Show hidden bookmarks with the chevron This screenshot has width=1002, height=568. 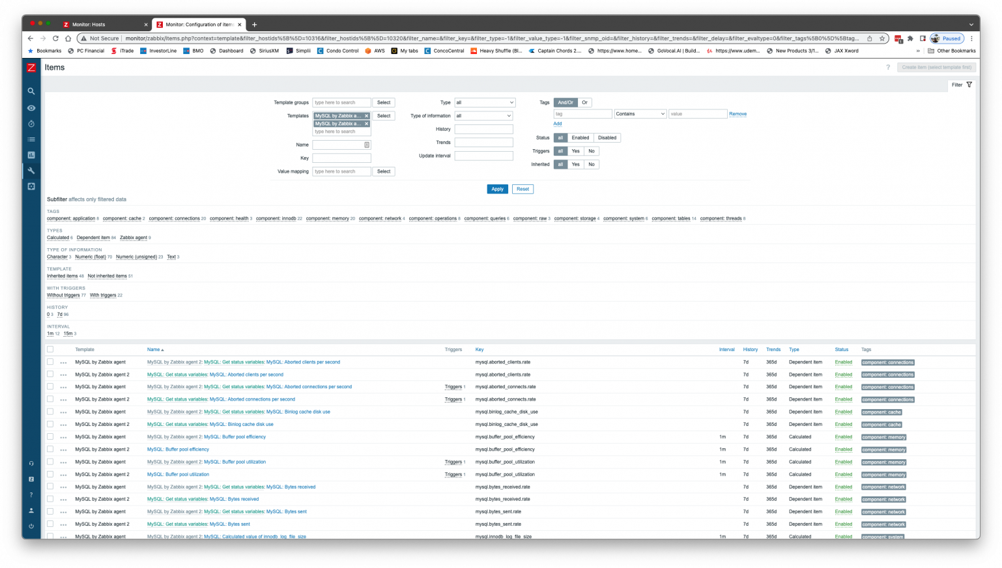tap(919, 51)
